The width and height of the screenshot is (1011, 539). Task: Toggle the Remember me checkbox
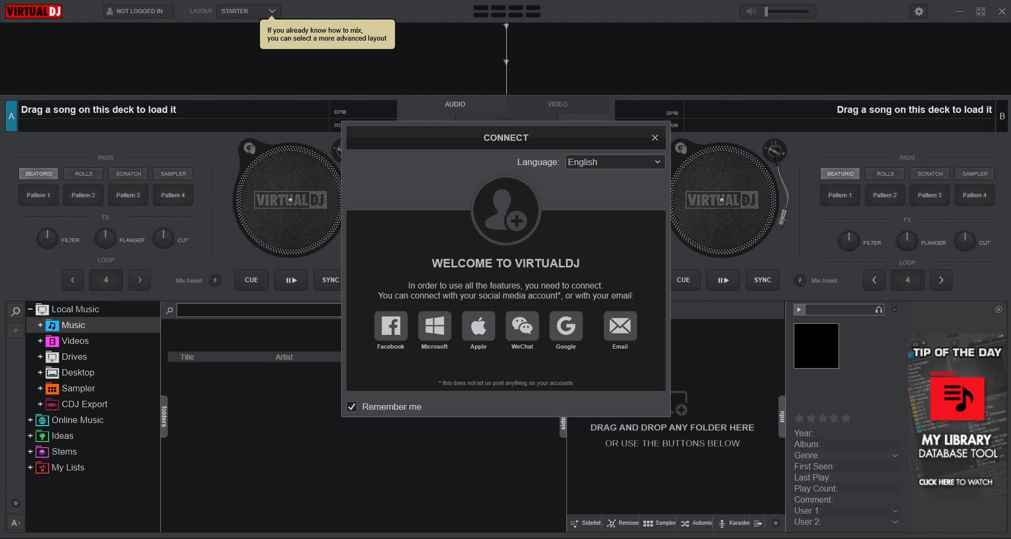[352, 407]
